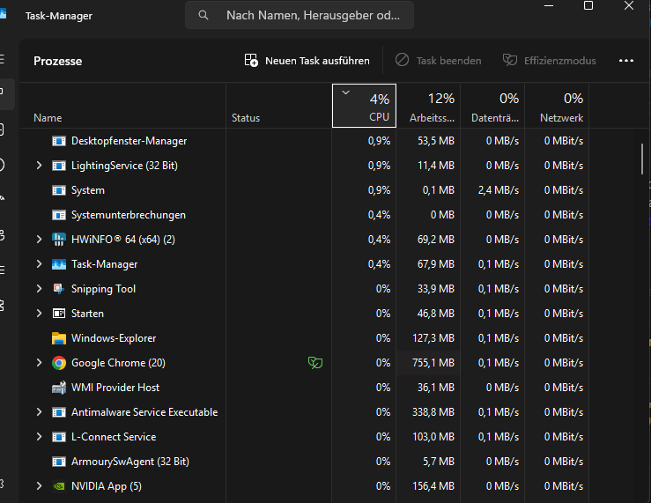This screenshot has height=503, width=651.
Task: Click the Task beenden button
Action: [439, 61]
